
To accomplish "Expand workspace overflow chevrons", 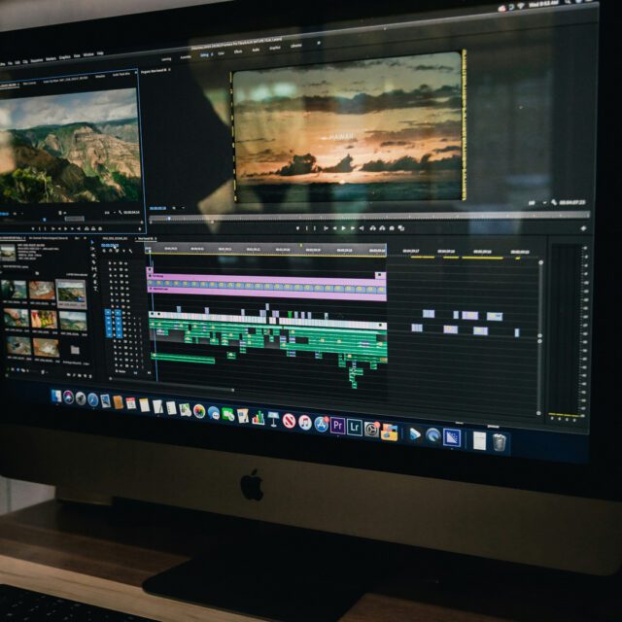I will coord(318,43).
